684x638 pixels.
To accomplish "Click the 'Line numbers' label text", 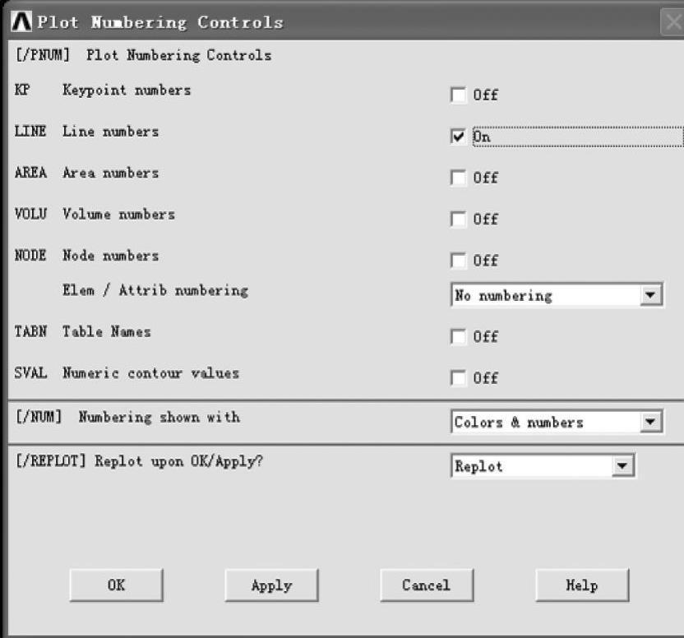I will click(x=110, y=132).
